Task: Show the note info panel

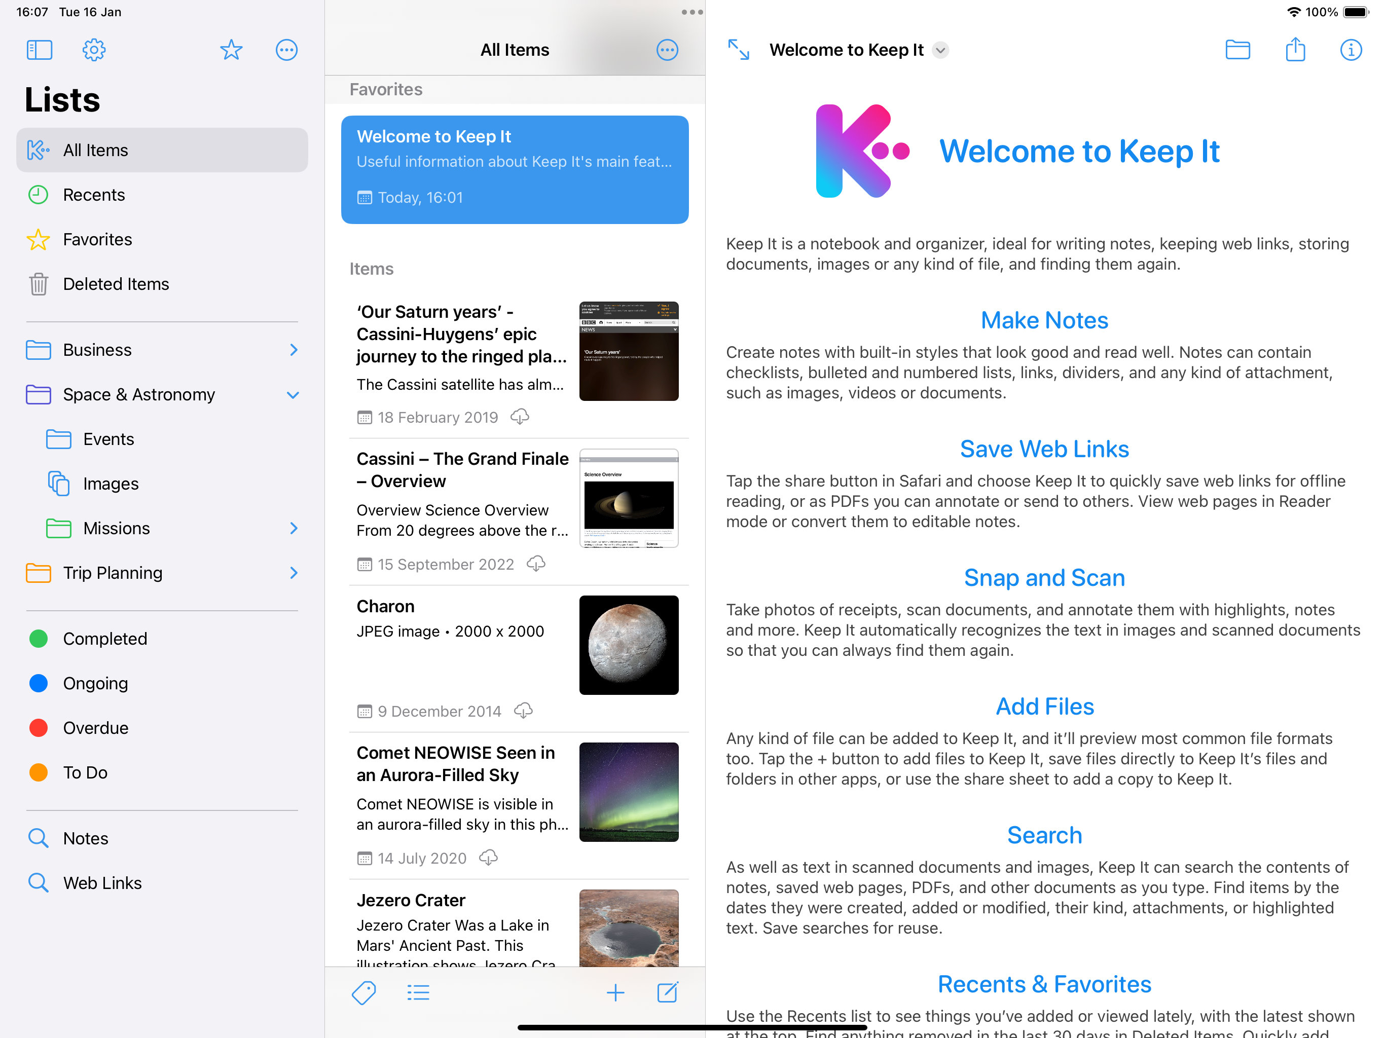Action: click(1351, 50)
